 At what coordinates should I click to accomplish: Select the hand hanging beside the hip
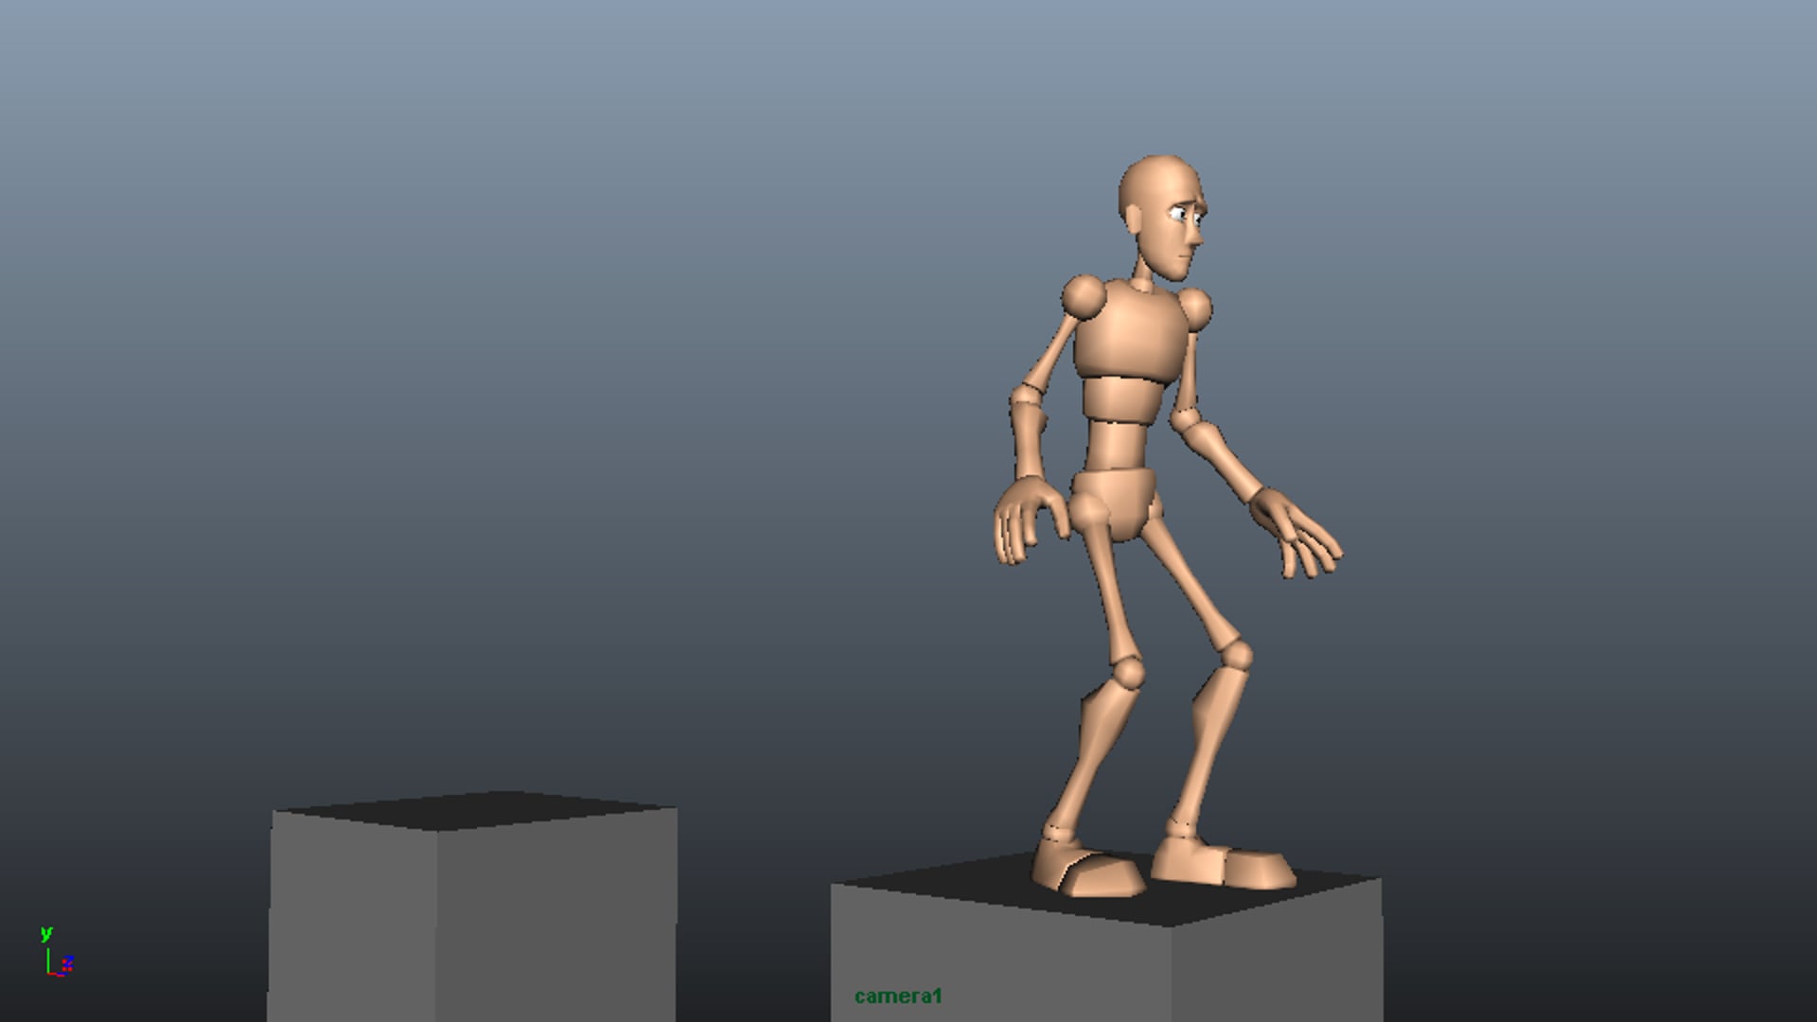pyautogui.click(x=1031, y=520)
